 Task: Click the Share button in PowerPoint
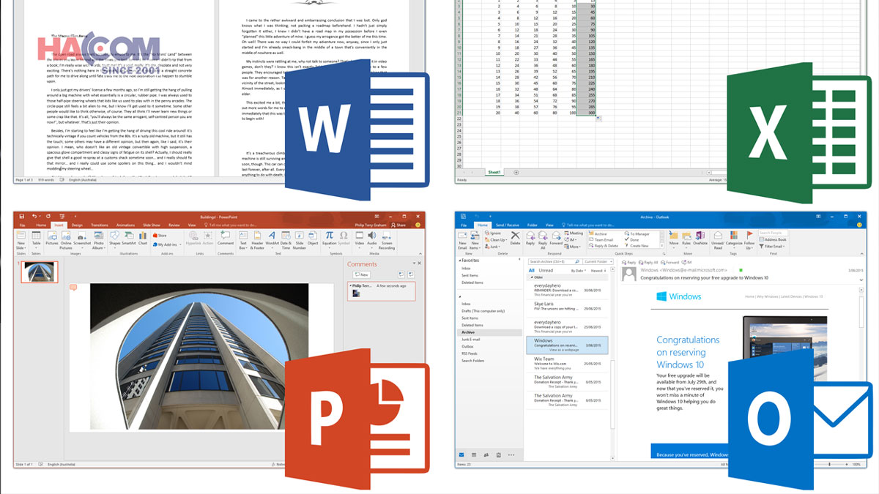(400, 224)
